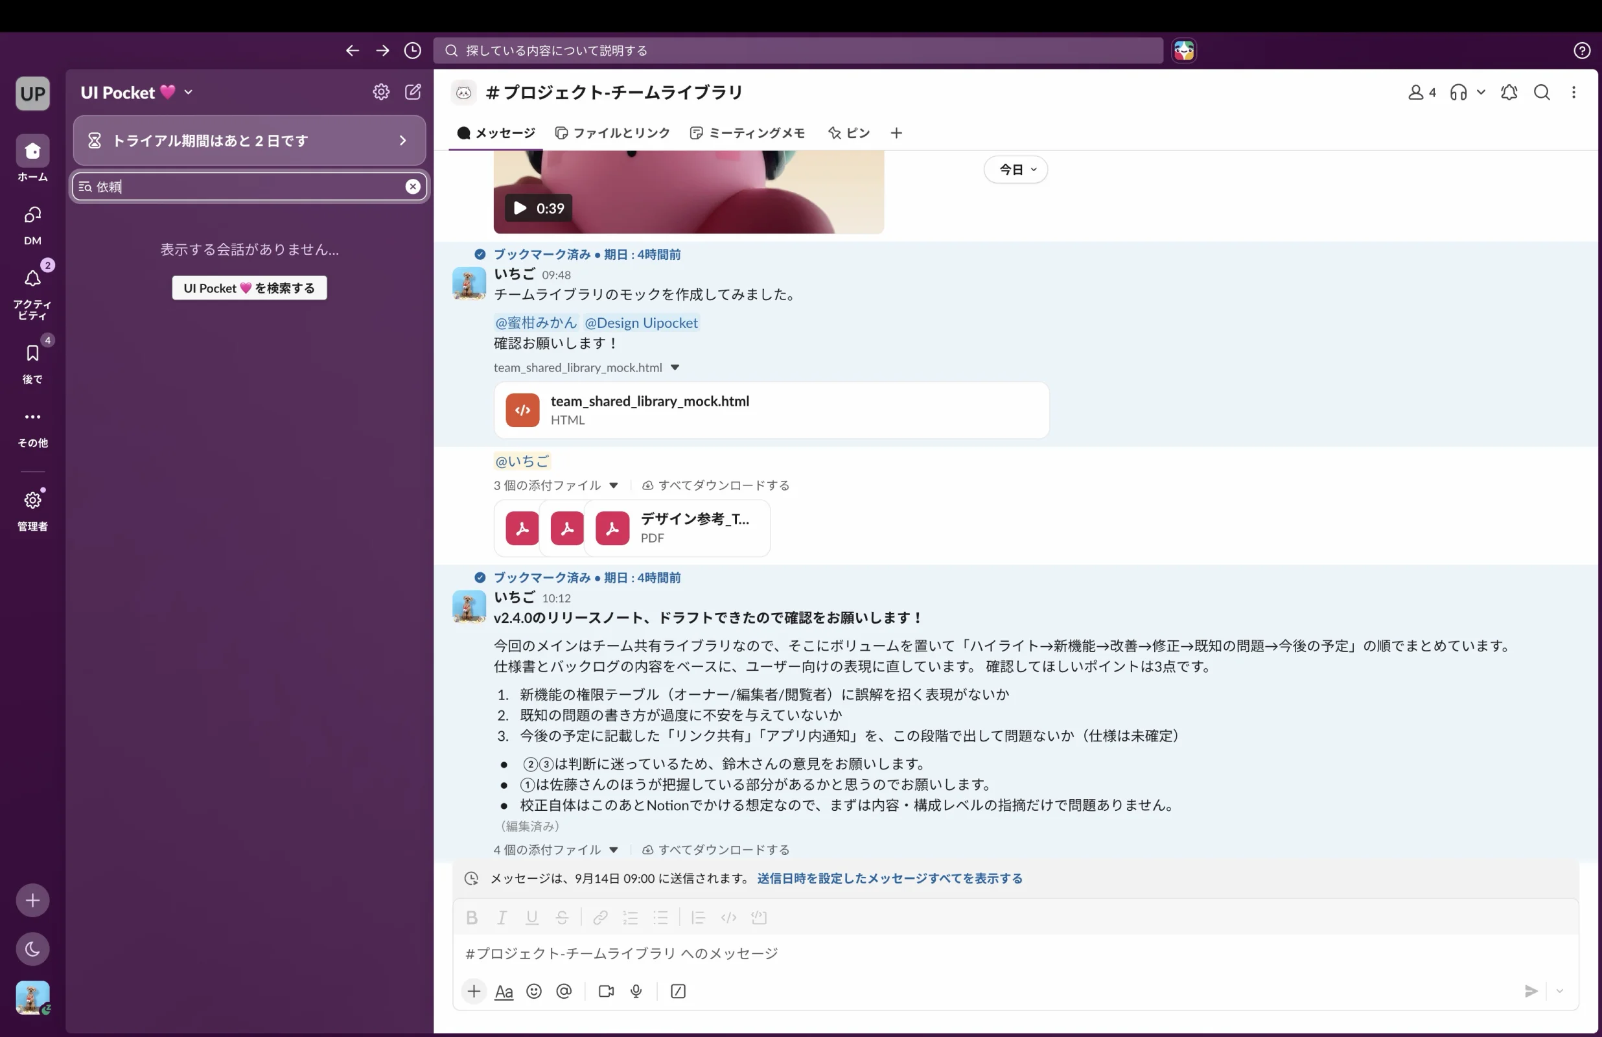Toggle the moon pause-notifications icon
Viewport: 1602px width, 1037px height.
(32, 949)
